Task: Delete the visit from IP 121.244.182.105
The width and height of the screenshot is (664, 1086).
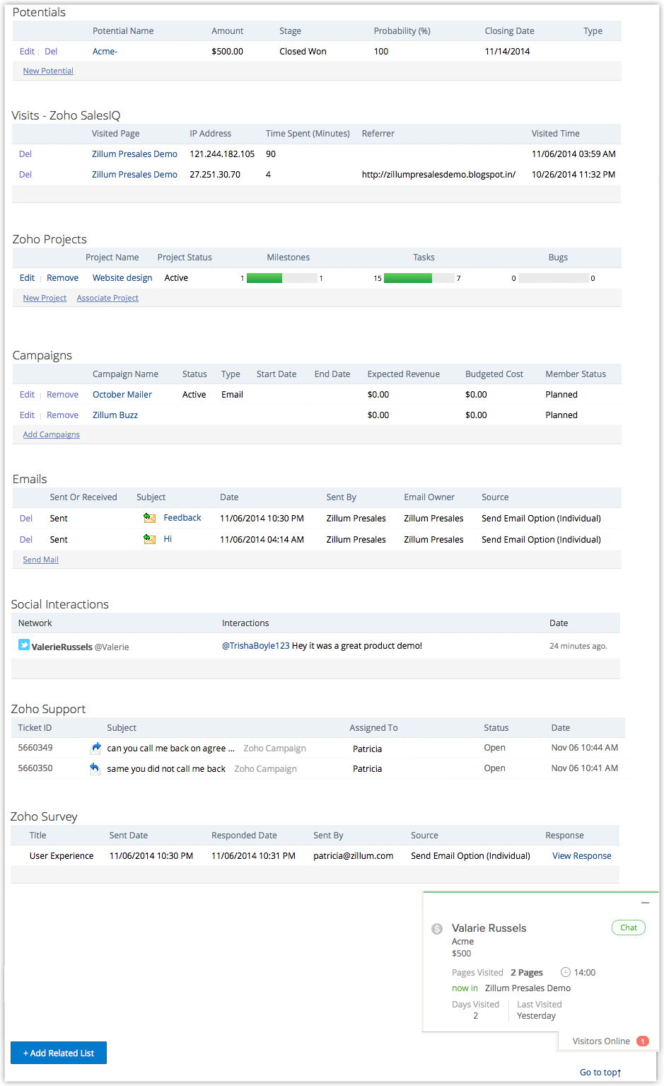Action: (x=25, y=154)
